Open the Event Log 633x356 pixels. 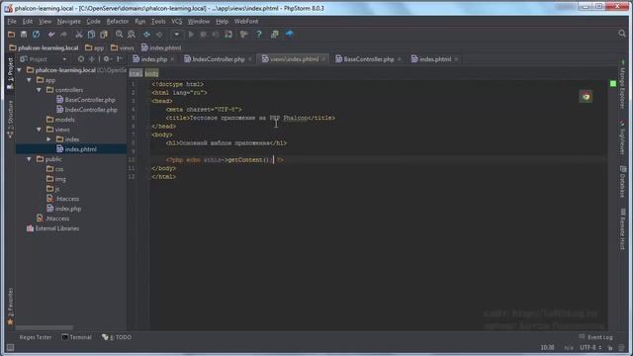coord(595,337)
